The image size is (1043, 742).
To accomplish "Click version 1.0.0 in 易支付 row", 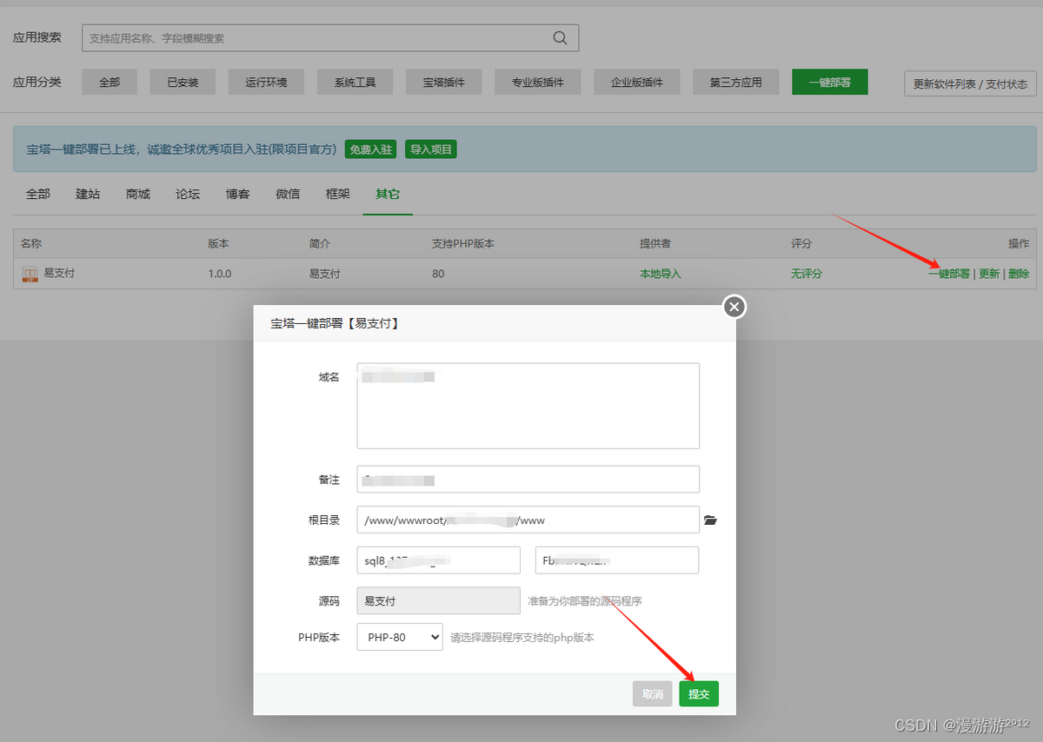I will point(220,274).
